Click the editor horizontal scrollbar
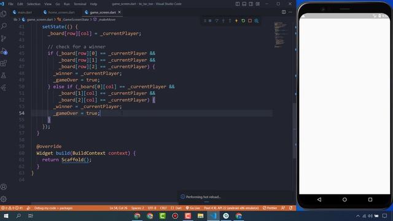The image size is (393, 221). click(104, 203)
